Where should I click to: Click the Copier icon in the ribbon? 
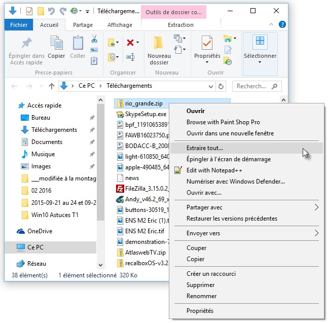click(56, 47)
